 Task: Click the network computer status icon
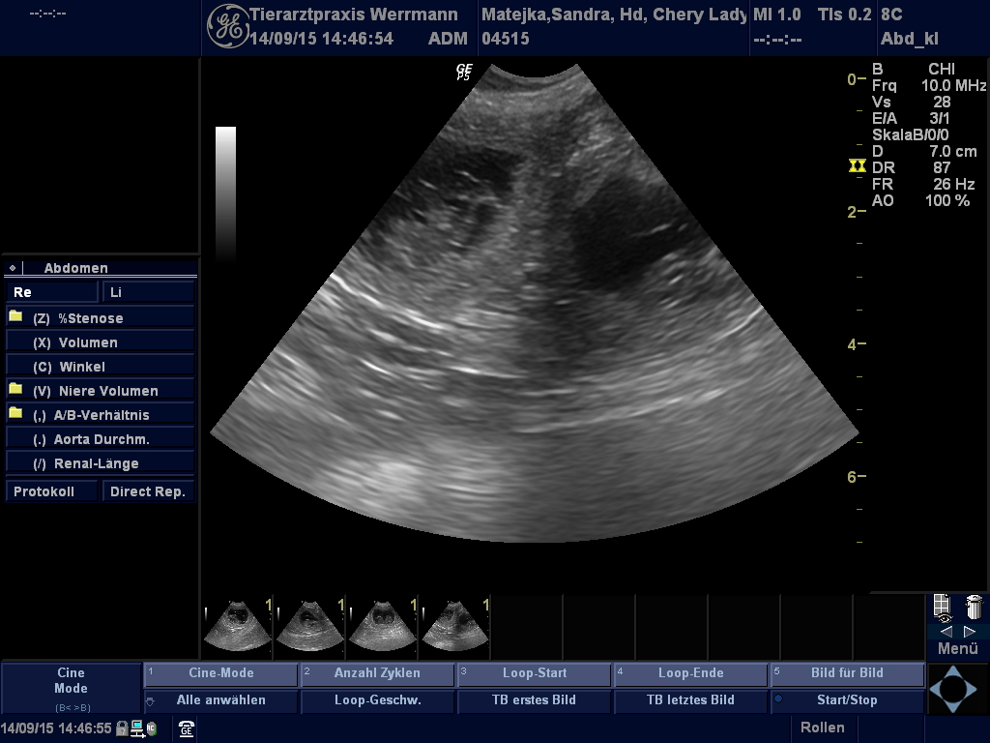[x=138, y=728]
